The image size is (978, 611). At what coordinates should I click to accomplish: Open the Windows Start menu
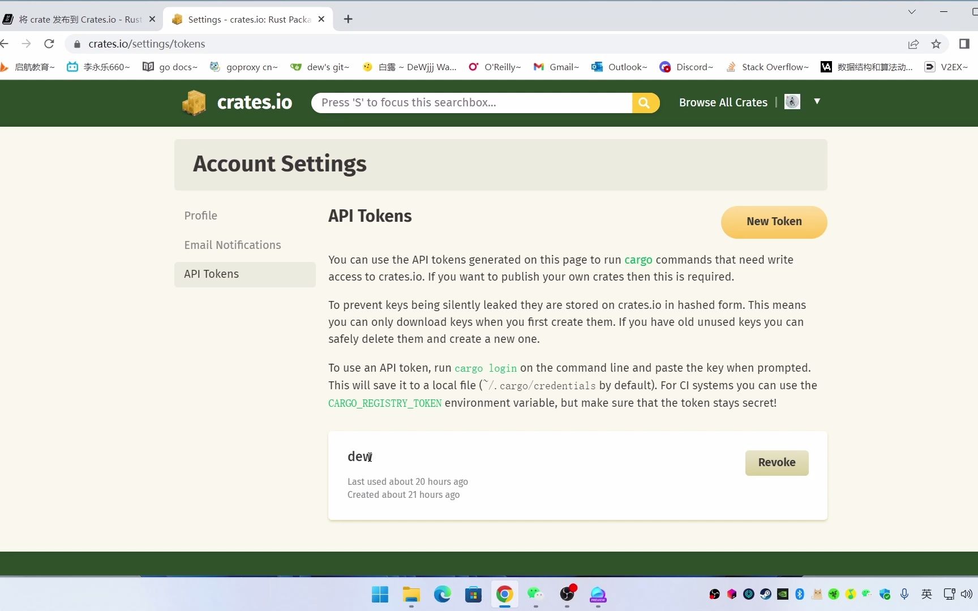coord(380,595)
